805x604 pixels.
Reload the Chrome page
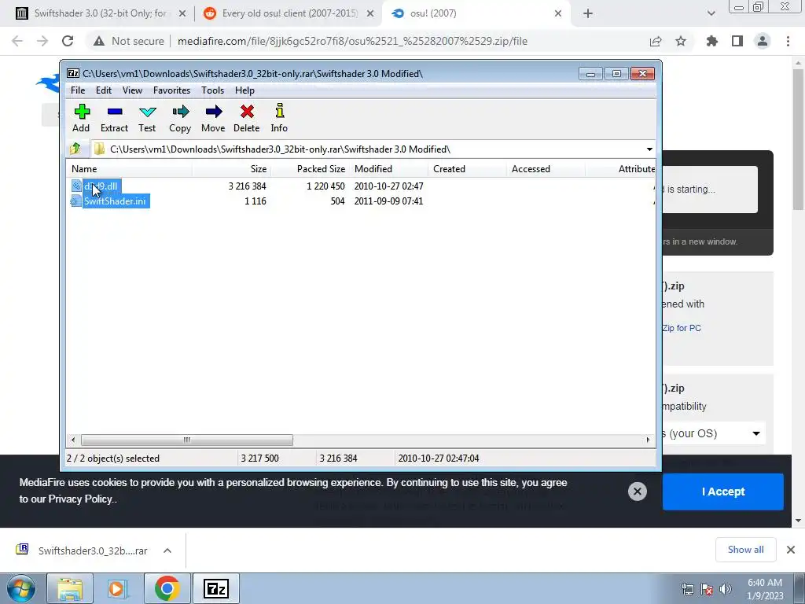click(68, 41)
